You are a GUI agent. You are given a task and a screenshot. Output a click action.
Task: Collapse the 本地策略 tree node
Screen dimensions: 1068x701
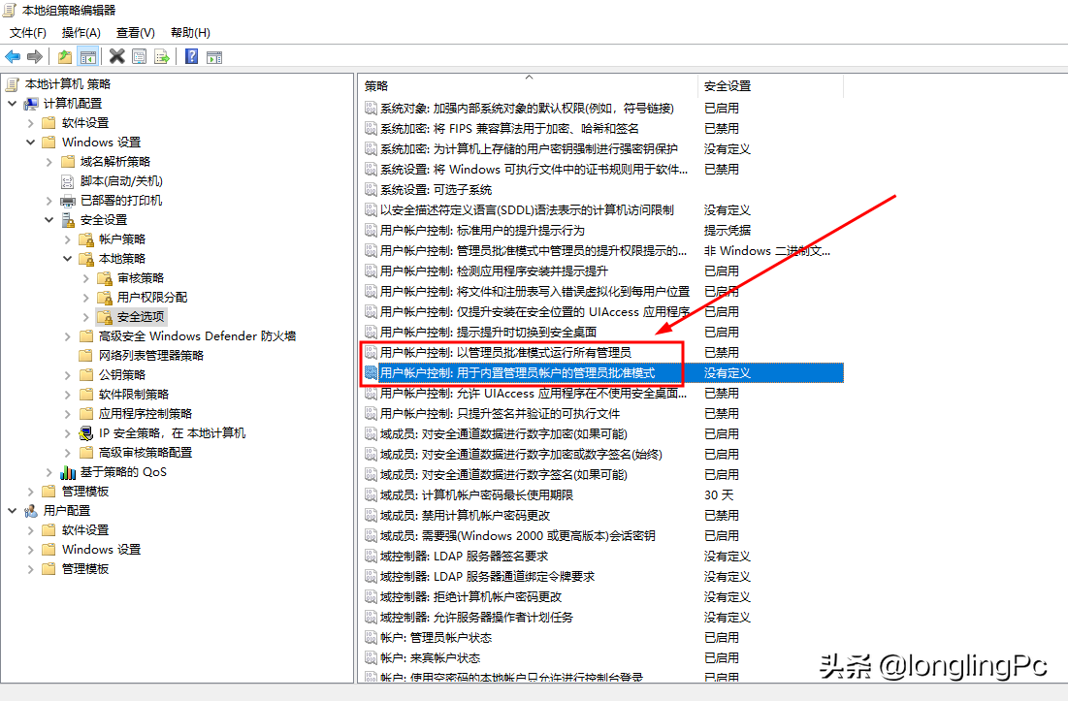tap(68, 259)
